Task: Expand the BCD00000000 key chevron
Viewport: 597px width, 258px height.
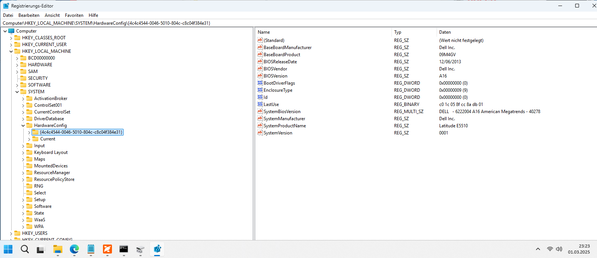Action: (17, 58)
